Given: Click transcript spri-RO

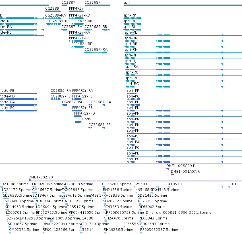Looking at the screenshot, I should [x=132, y=72].
